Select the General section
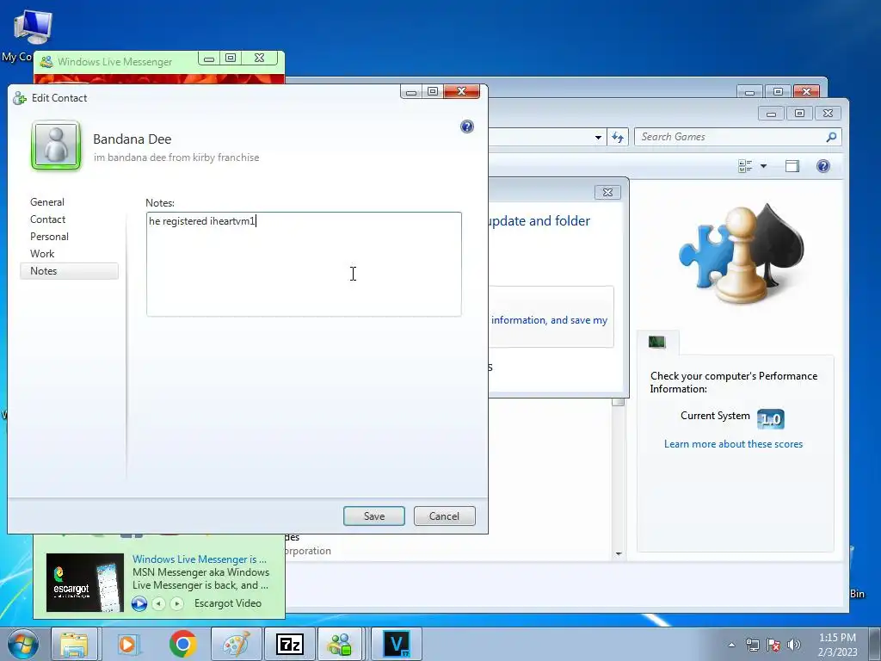Image resolution: width=881 pixels, height=661 pixels. point(47,201)
